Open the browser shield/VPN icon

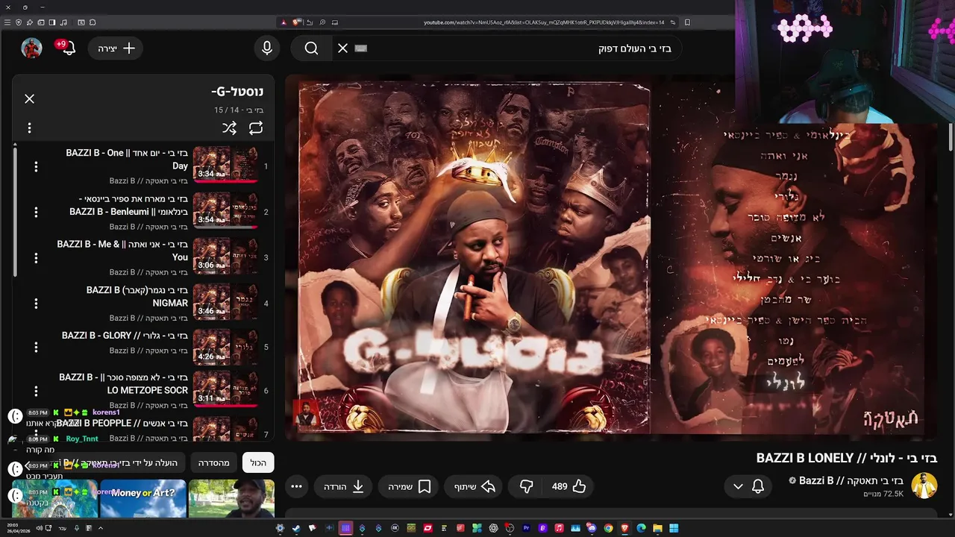coord(19,22)
